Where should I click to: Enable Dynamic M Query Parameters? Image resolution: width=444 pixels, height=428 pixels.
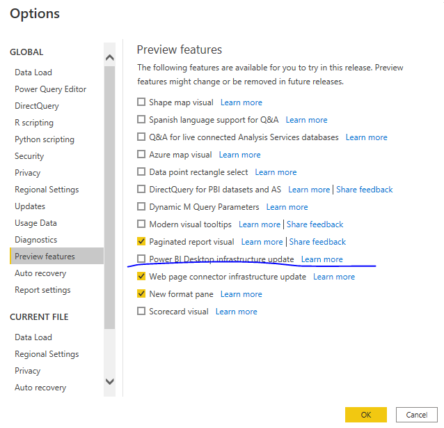pos(141,206)
